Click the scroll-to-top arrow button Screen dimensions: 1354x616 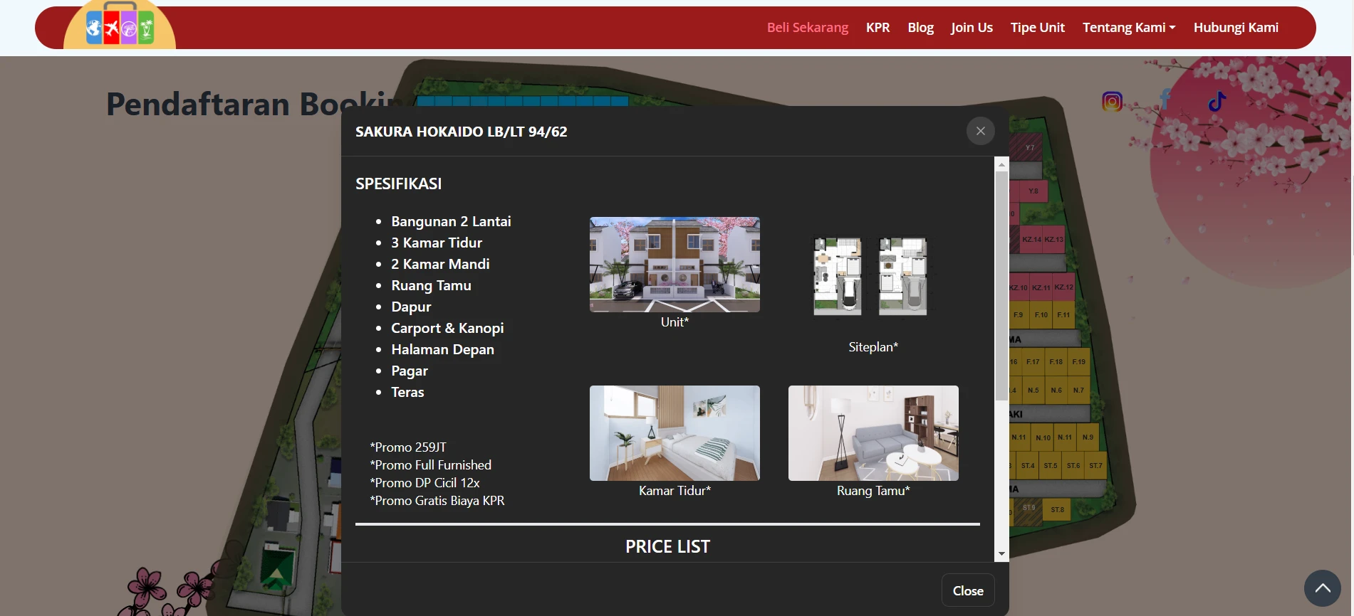1323,588
